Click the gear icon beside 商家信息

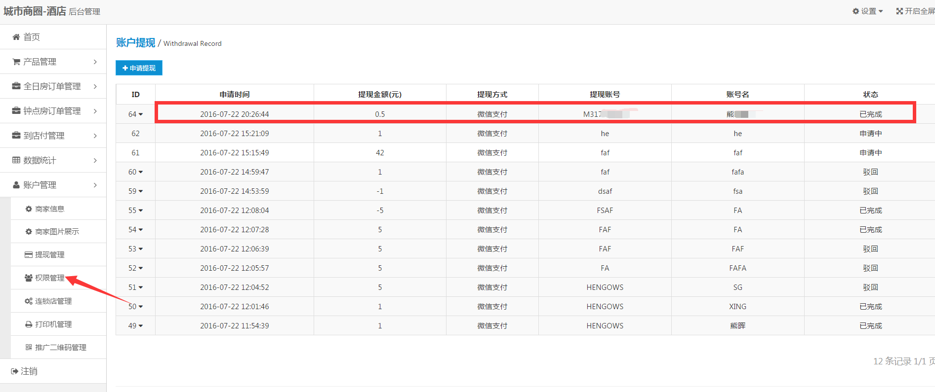click(x=29, y=209)
